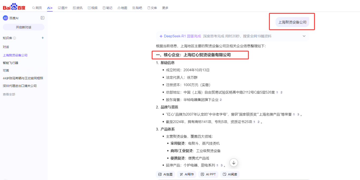Click the 上海熨烫设备公司 query bubble
The height and width of the screenshot is (180, 360).
click(x=292, y=22)
